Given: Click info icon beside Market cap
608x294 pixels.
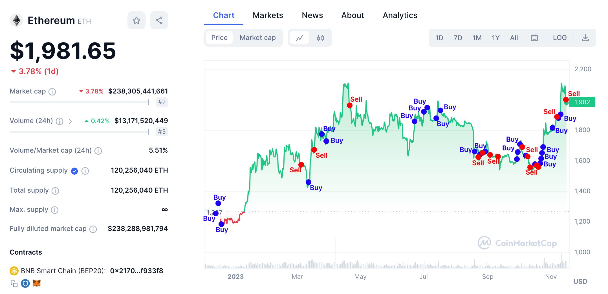Looking at the screenshot, I should point(52,92).
